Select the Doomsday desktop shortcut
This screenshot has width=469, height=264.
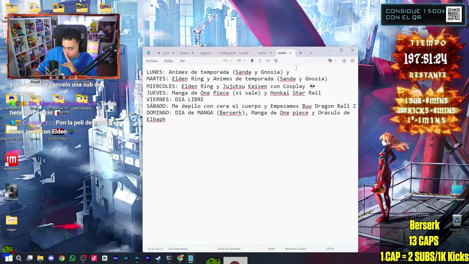11,192
